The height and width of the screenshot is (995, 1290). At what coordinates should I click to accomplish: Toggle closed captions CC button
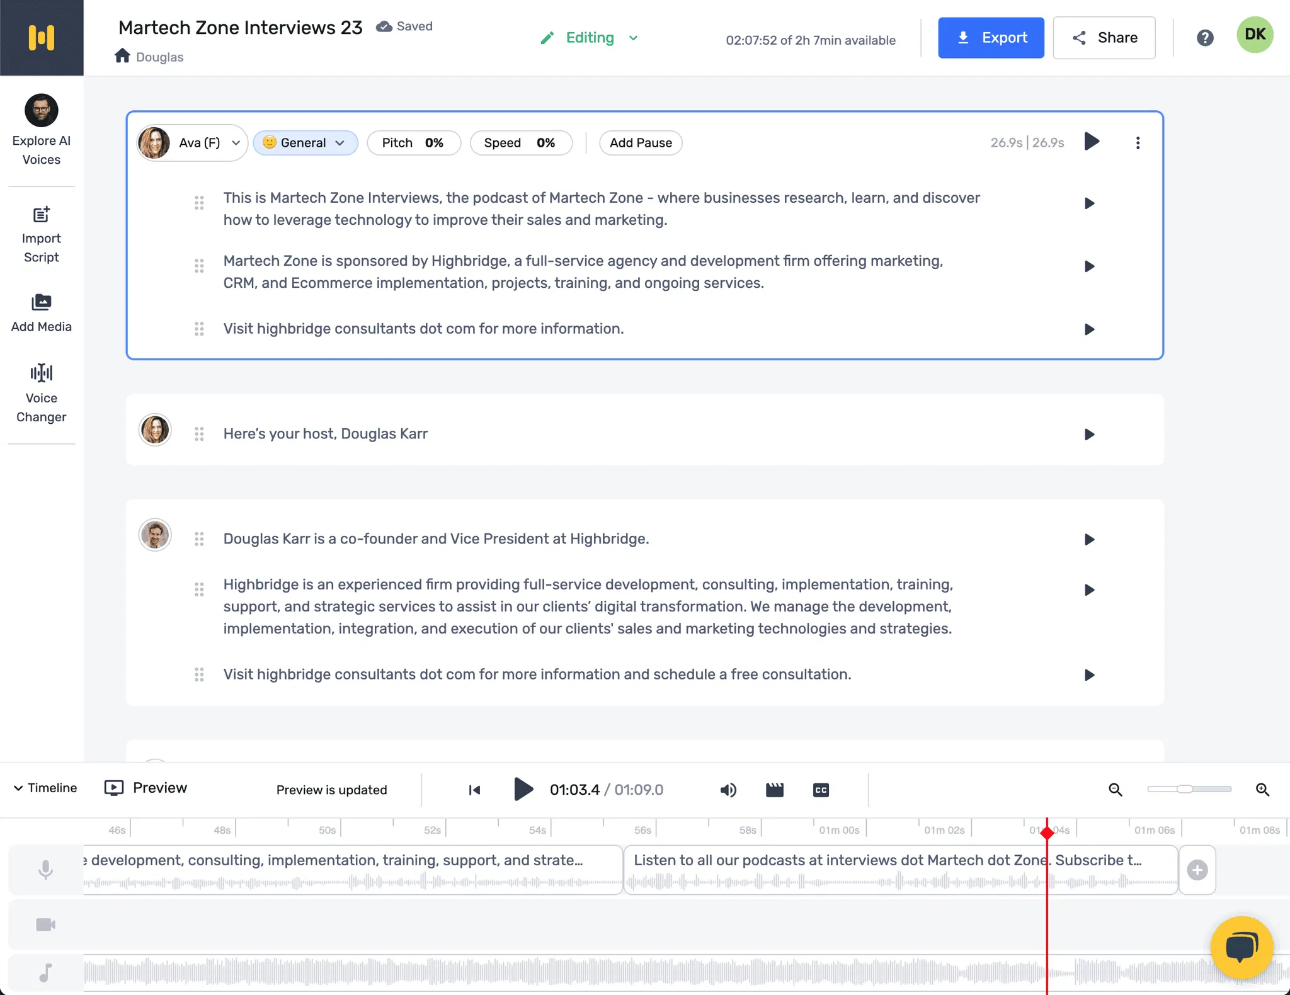click(x=821, y=790)
